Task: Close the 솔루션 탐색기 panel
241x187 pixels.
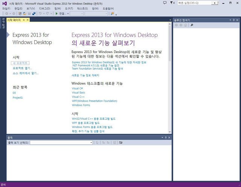Action: click(237, 20)
